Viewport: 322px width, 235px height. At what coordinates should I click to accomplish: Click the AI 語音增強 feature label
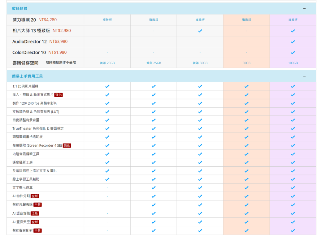[21, 213]
